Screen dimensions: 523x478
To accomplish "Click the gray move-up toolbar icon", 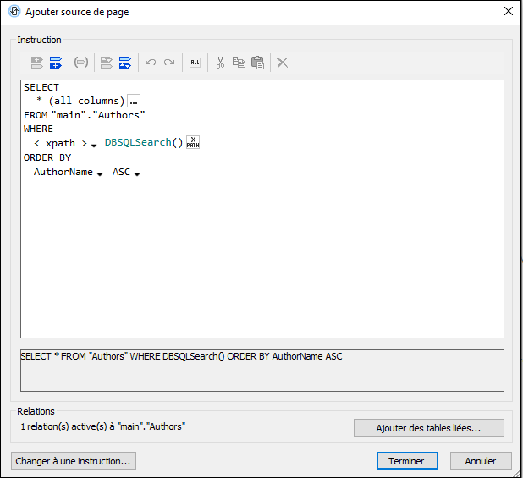I will point(107,63).
